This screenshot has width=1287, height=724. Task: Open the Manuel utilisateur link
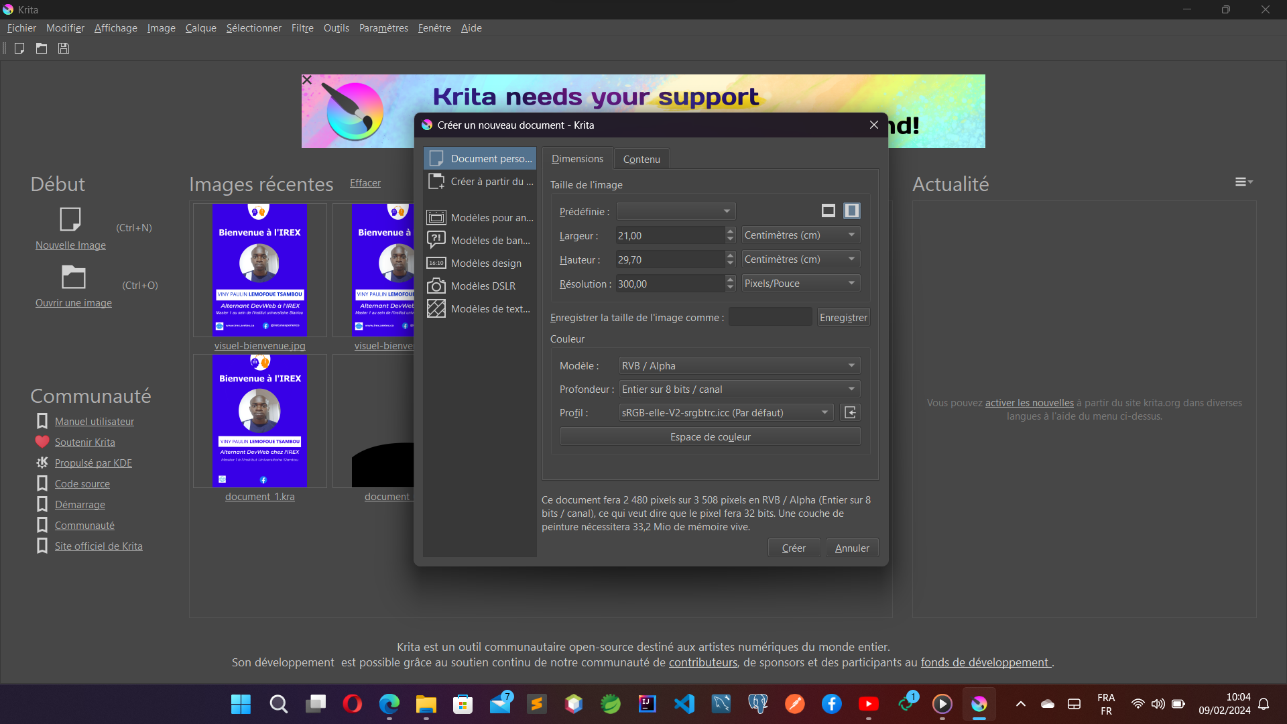[95, 421]
